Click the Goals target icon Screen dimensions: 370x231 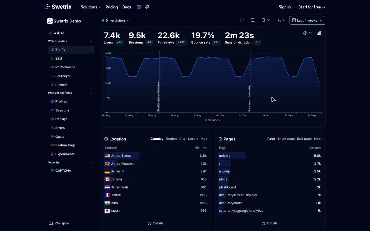[52, 137]
